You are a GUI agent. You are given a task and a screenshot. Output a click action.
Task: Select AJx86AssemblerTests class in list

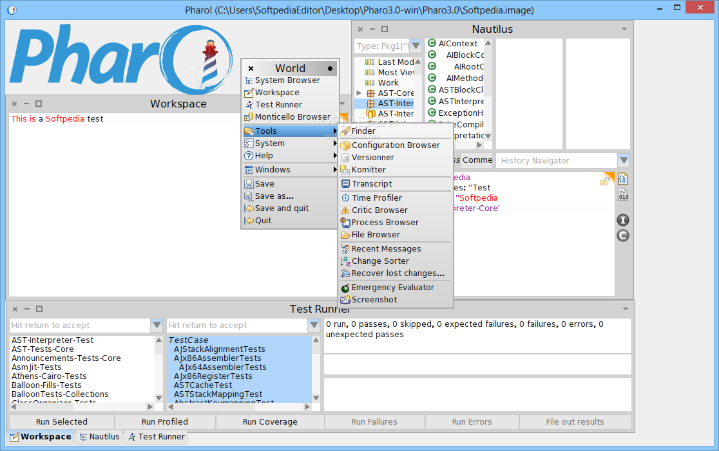[217, 358]
